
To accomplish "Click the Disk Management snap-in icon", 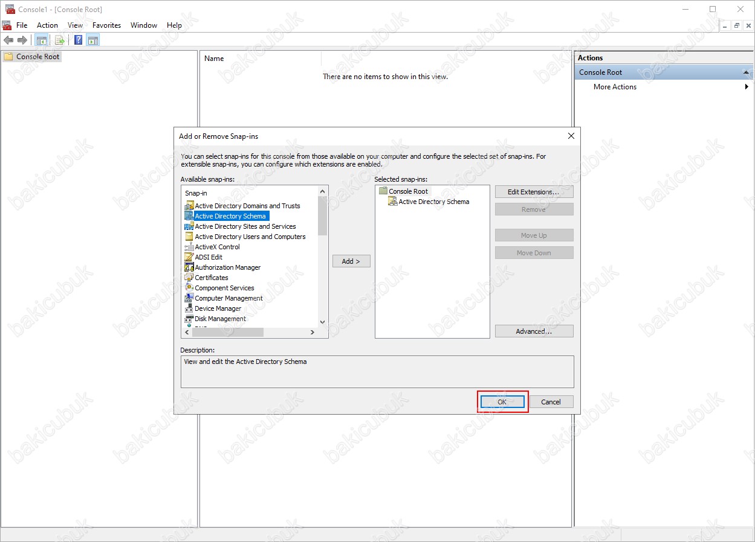I will point(189,319).
